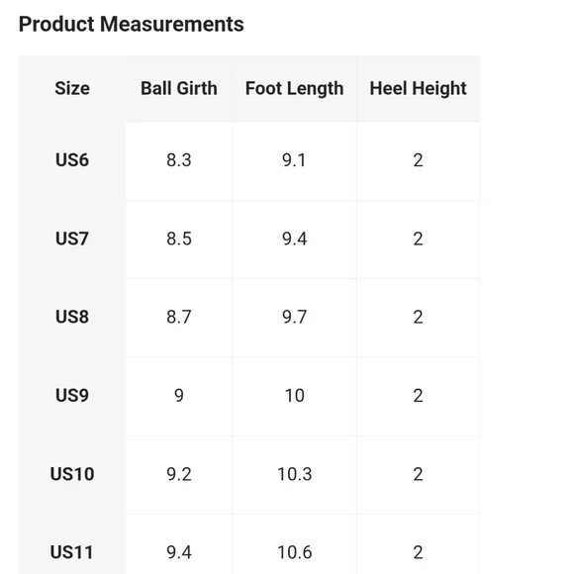Select the US8 size row label
This screenshot has height=574, width=574.
(72, 317)
